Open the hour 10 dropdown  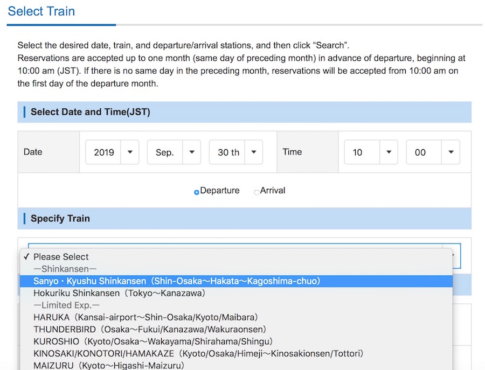pos(371,152)
